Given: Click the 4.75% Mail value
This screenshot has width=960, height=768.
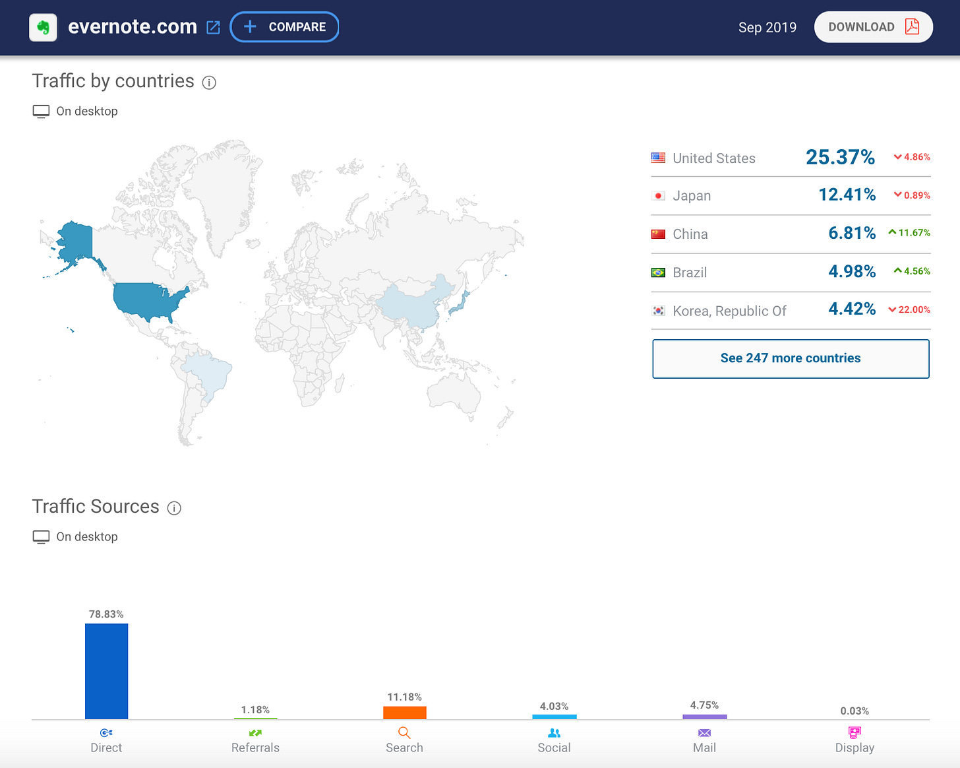Looking at the screenshot, I should pos(704,705).
